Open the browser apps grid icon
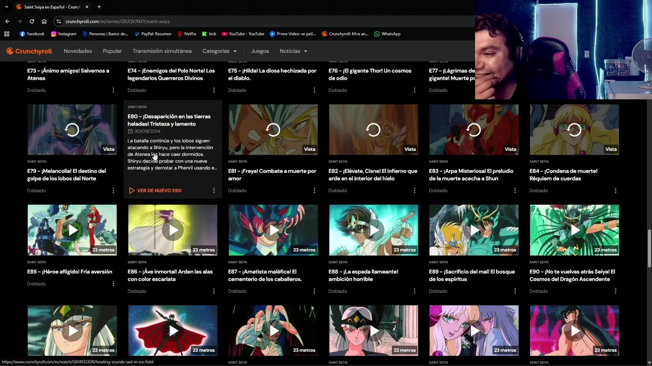The height and width of the screenshot is (366, 652). pos(7,34)
